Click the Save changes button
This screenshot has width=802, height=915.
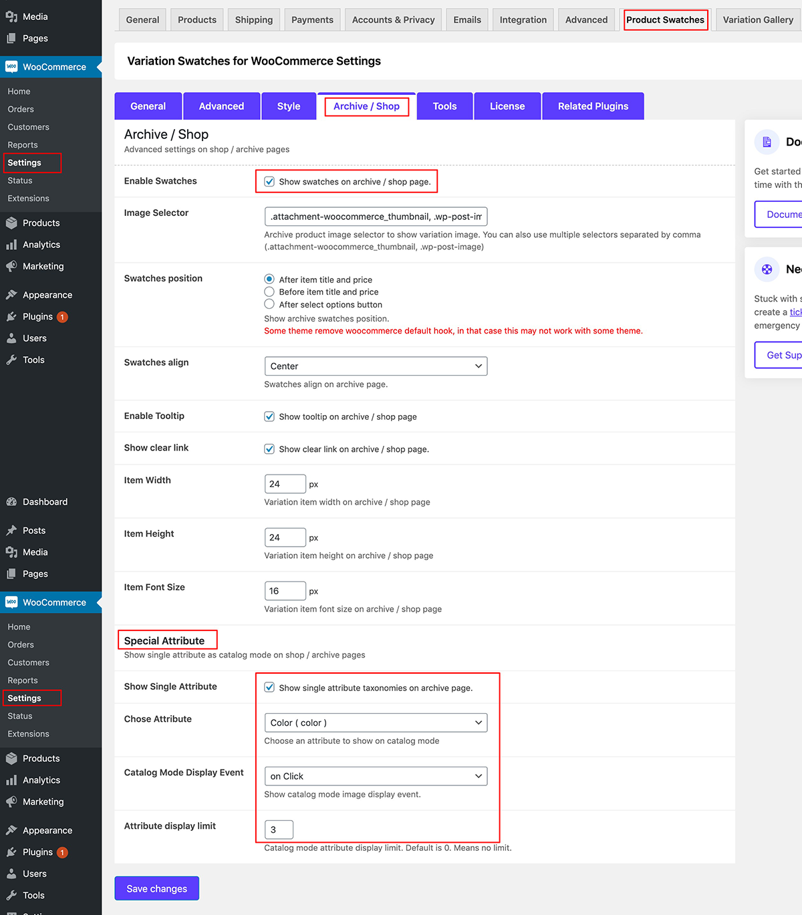pos(157,888)
